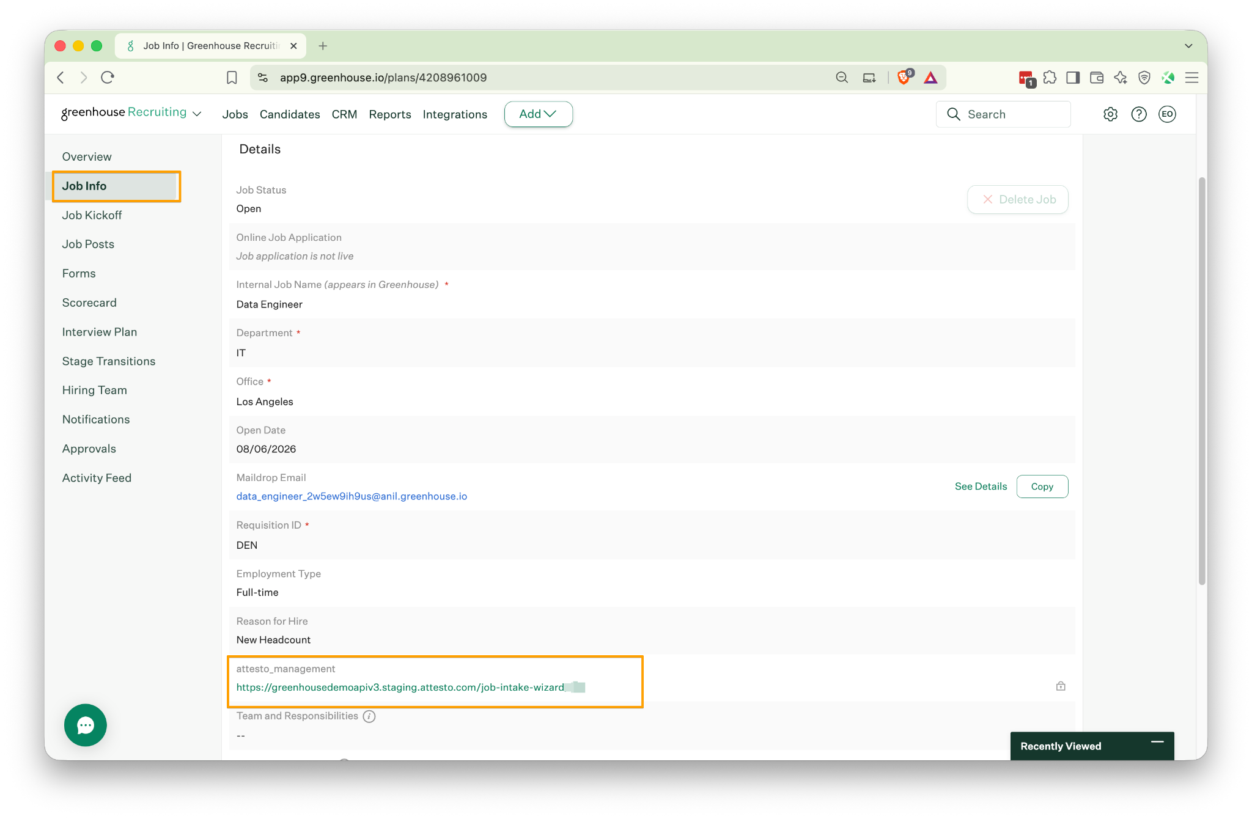Open Greenhouse settings gear icon

click(x=1110, y=114)
